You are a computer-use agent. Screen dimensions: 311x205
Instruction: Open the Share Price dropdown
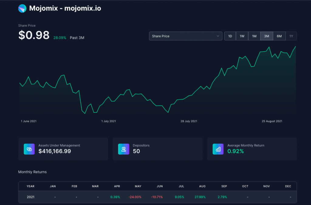click(186, 36)
